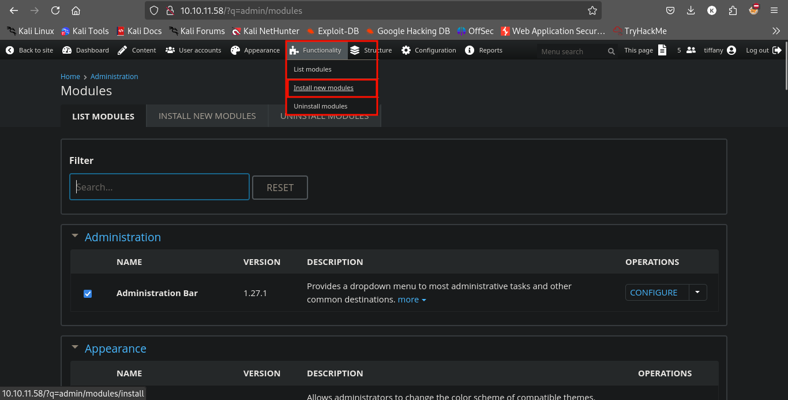This screenshot has width=788, height=400.
Task: Open This page document icon
Action: (x=662, y=50)
